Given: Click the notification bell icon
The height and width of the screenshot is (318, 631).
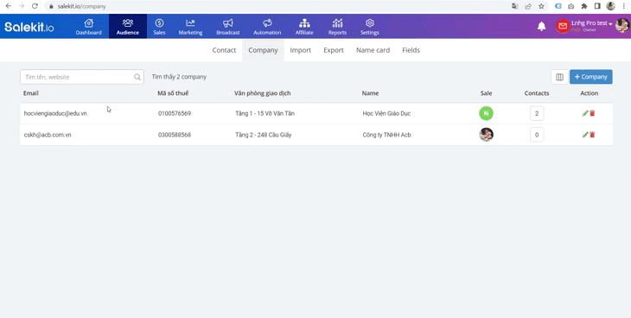Looking at the screenshot, I should click(542, 27).
